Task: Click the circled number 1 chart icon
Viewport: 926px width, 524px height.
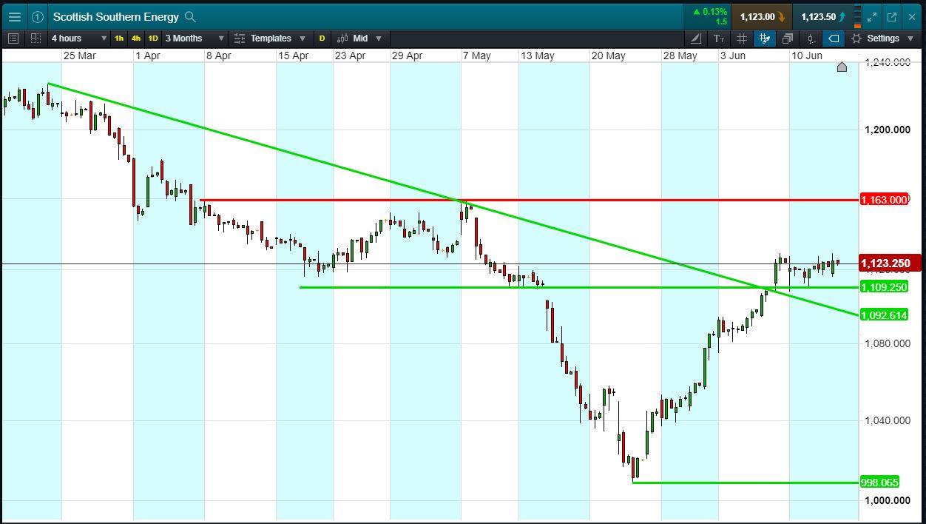Action: (x=38, y=16)
